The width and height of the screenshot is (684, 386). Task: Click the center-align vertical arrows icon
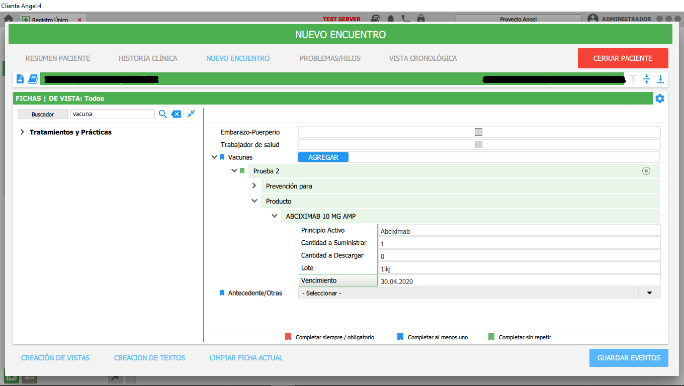point(647,79)
